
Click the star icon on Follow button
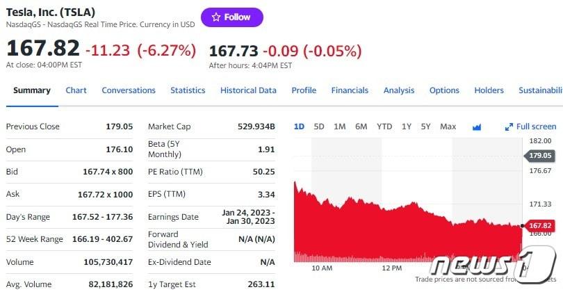216,17
